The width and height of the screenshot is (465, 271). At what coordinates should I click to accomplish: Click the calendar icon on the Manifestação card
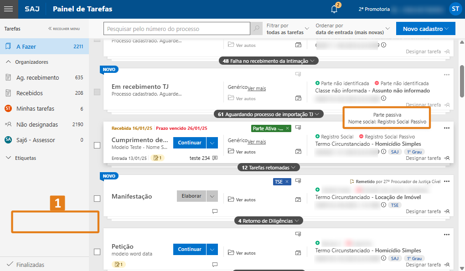tap(298, 199)
